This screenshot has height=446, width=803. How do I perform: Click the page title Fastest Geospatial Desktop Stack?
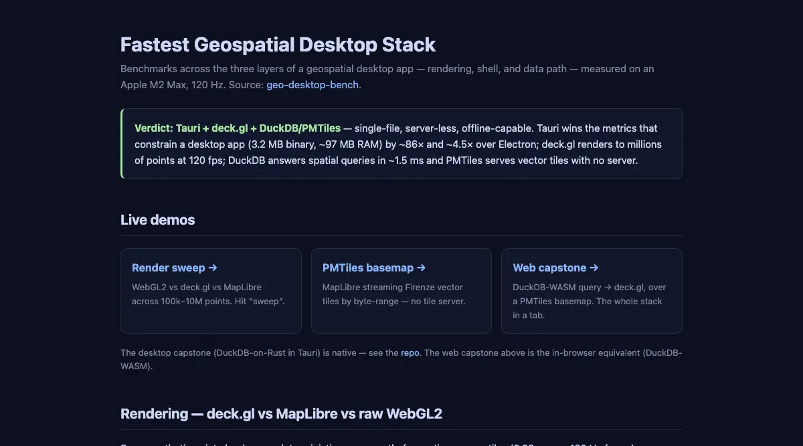(x=278, y=45)
